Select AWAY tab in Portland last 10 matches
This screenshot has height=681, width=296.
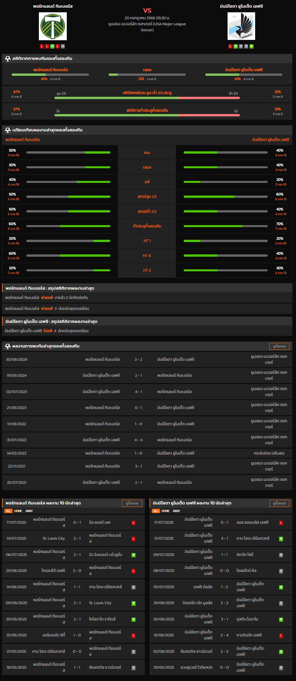click(x=29, y=511)
